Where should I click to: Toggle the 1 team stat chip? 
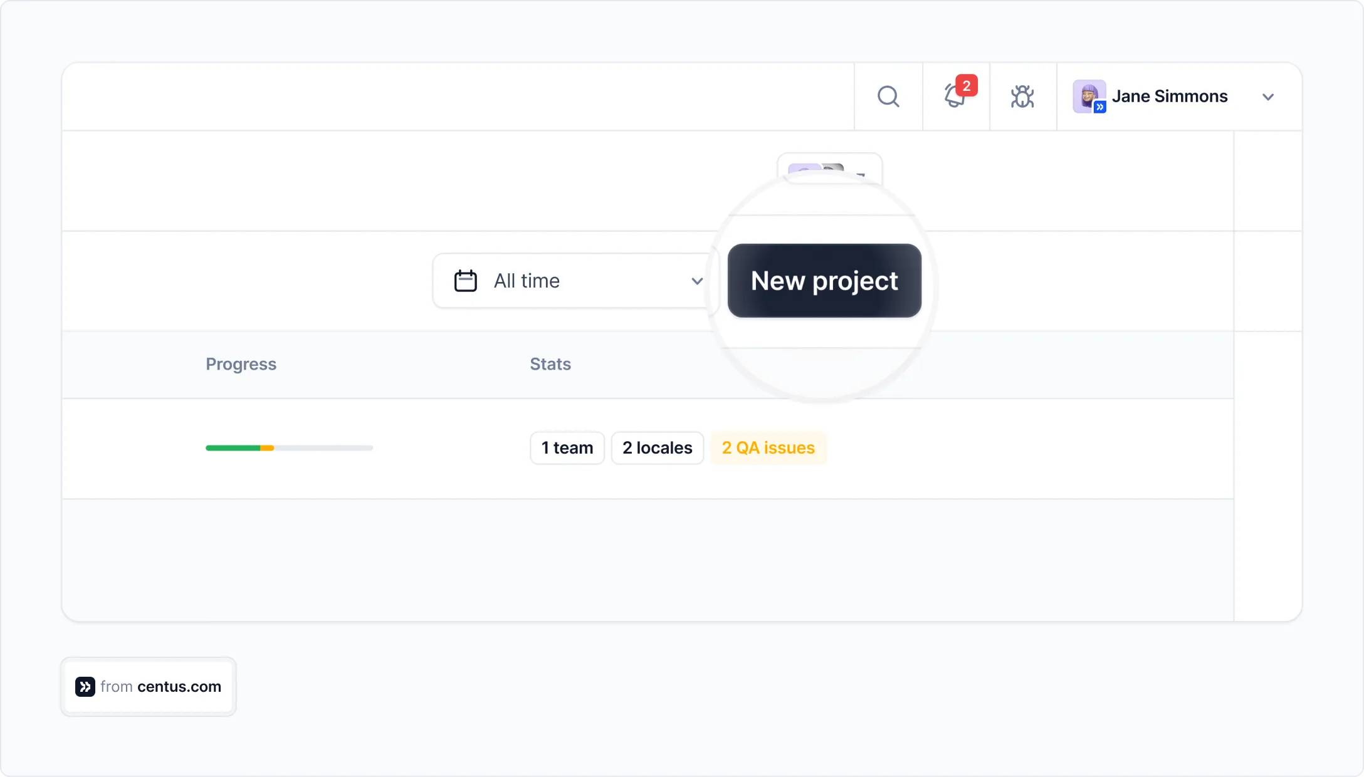(567, 448)
